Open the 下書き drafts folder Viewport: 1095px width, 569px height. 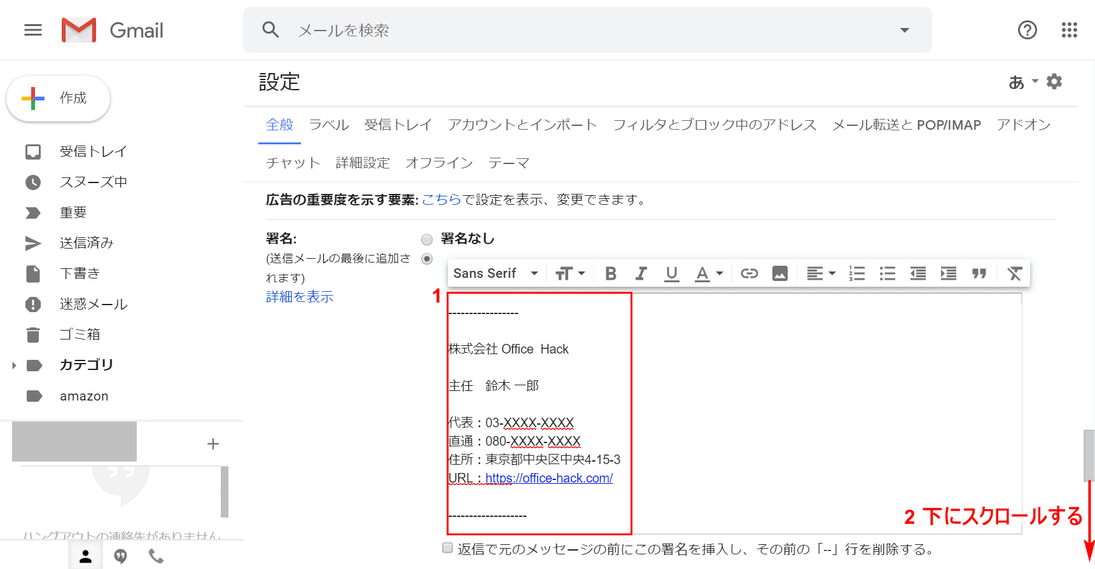click(x=80, y=273)
